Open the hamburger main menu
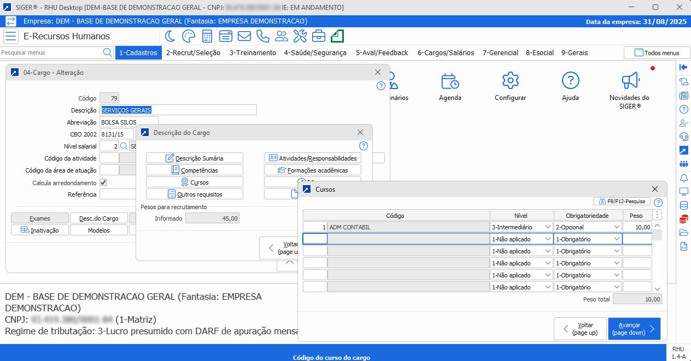The width and height of the screenshot is (691, 361). [11, 37]
